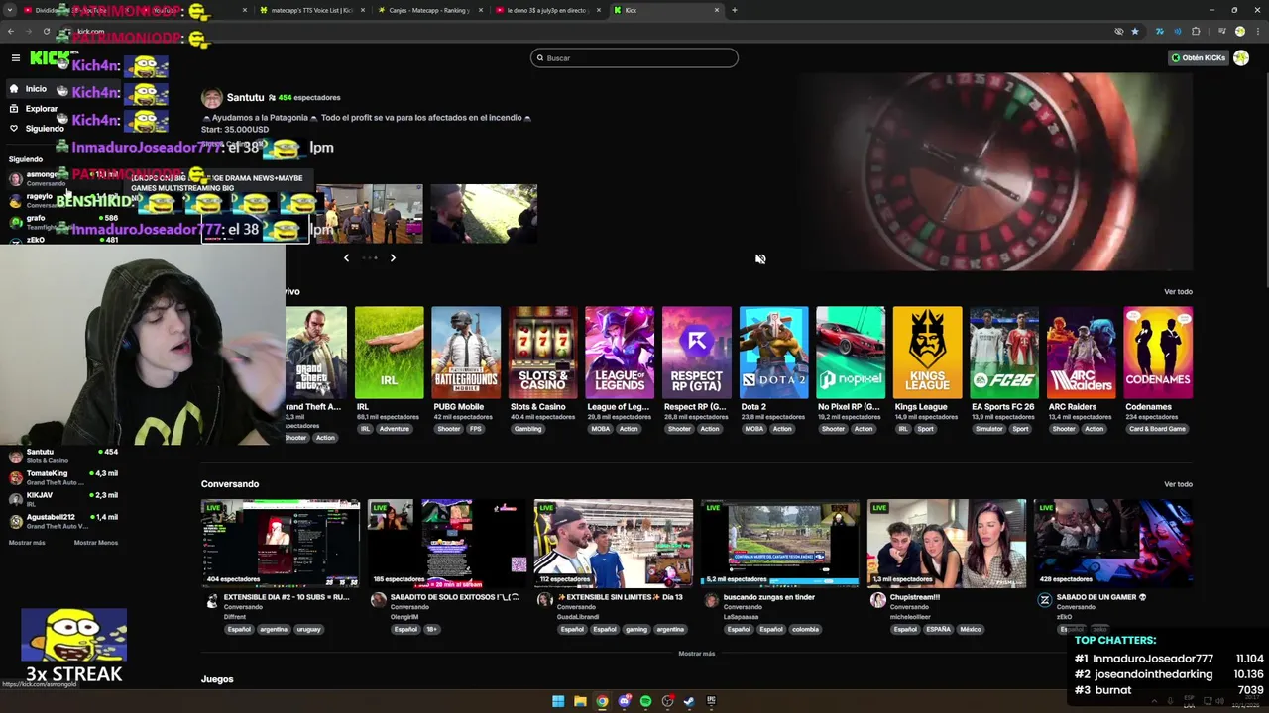This screenshot has width=1269, height=713.
Task: Click Ver todo beside the category row
Action: pyautogui.click(x=1178, y=292)
